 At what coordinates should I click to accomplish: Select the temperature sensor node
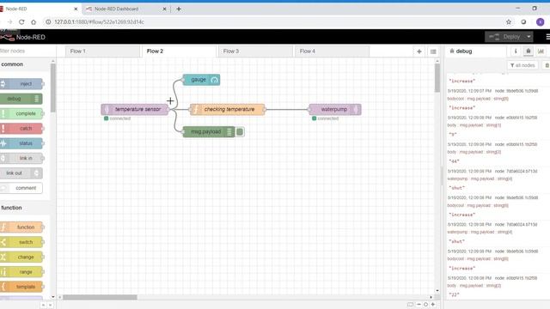(135, 109)
